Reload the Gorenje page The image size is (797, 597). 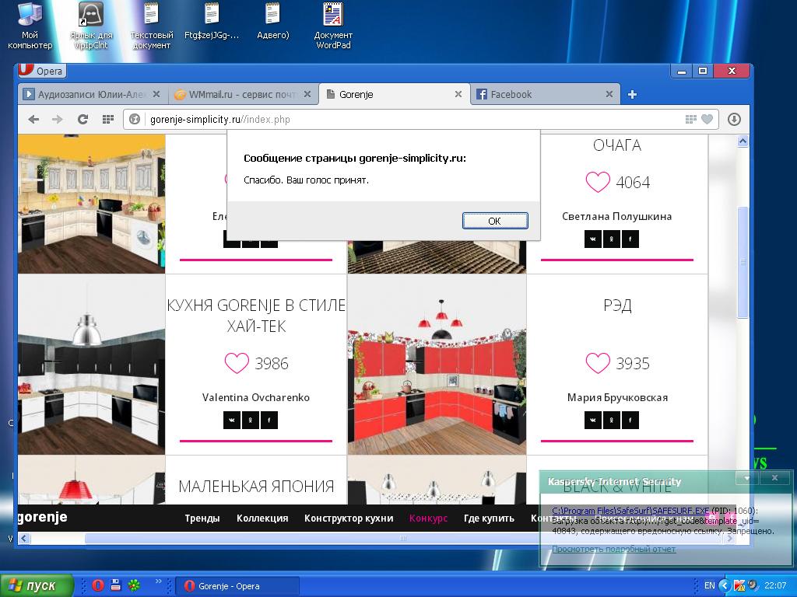click(x=83, y=119)
